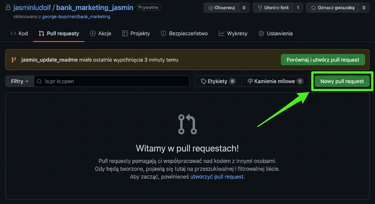Click the eye icon on Obserwuj

(x=211, y=8)
